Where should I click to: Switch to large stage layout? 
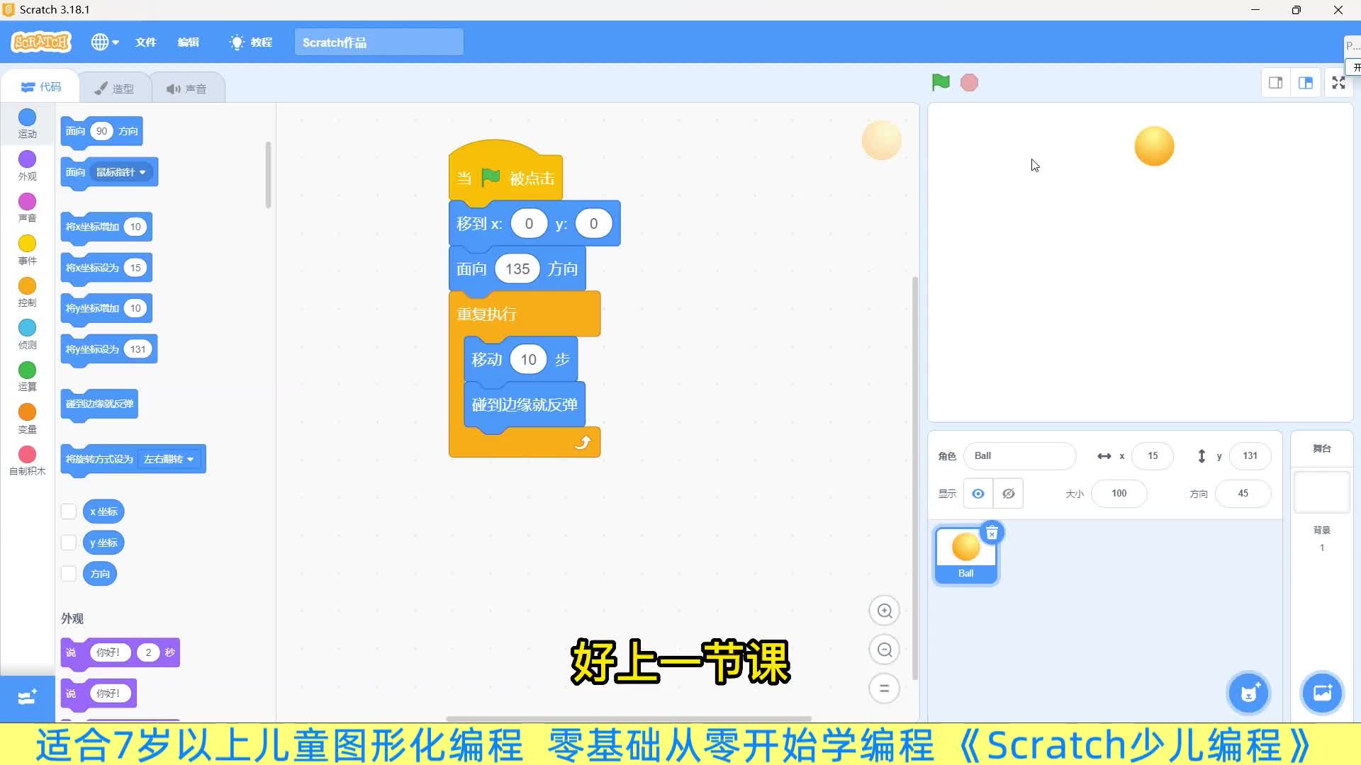[x=1305, y=83]
